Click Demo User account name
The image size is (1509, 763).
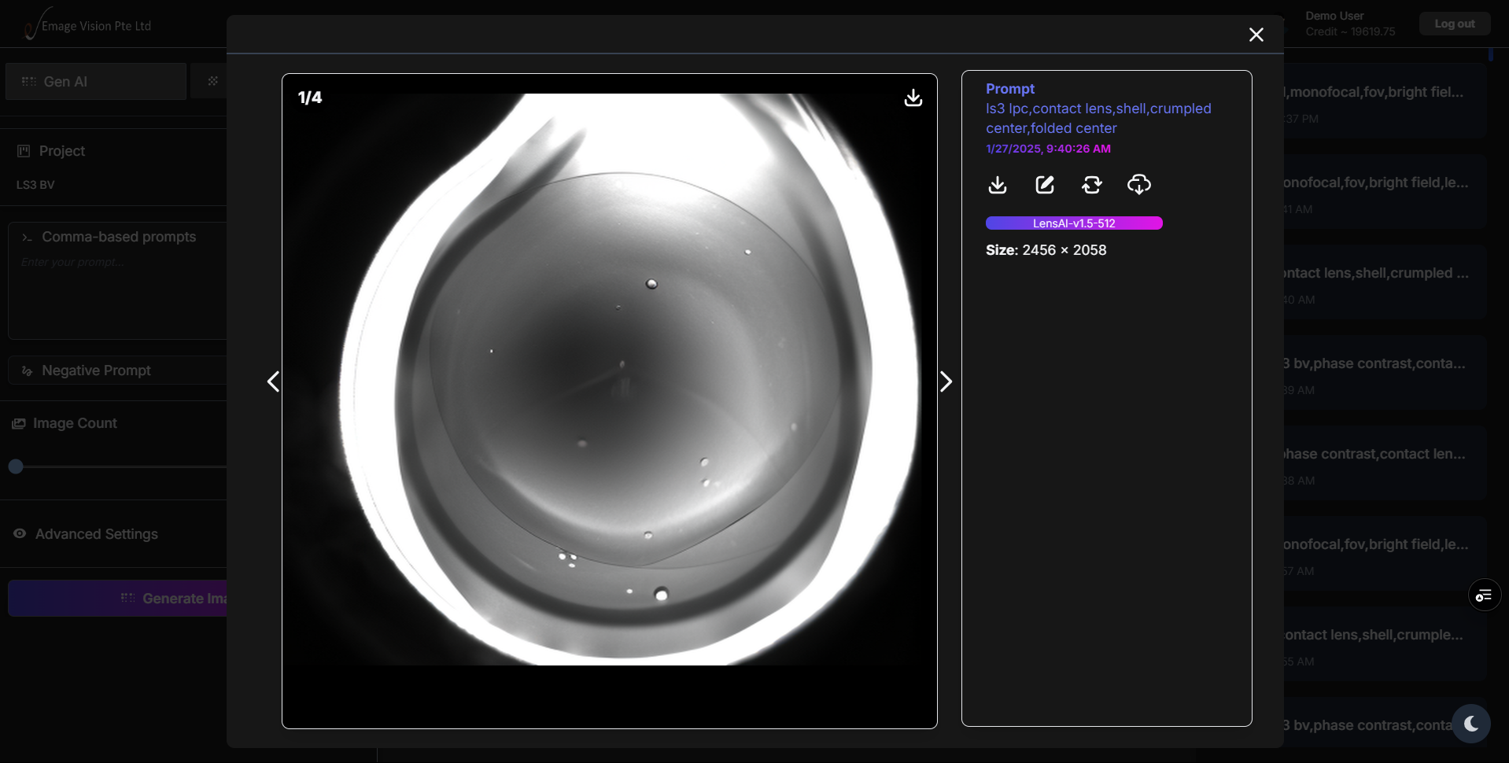(x=1334, y=16)
